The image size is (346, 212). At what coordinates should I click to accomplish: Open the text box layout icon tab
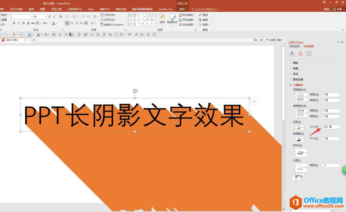[309, 54]
